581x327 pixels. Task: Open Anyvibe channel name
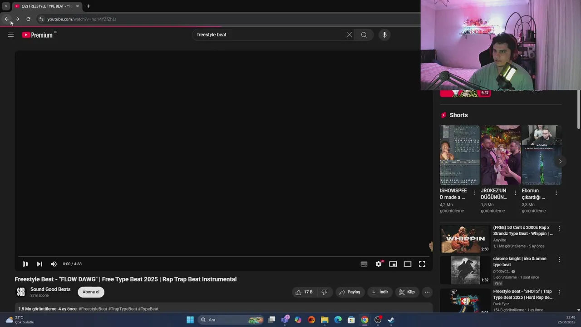click(500, 240)
